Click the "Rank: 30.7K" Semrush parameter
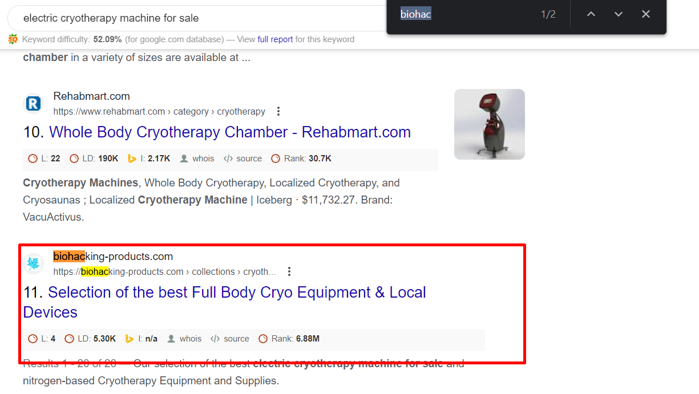This screenshot has height=394, width=699. click(x=301, y=159)
